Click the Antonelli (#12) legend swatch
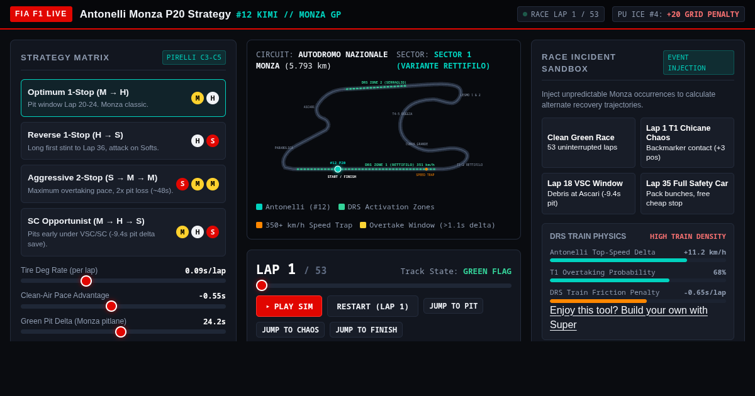The width and height of the screenshot is (755, 396). (259, 207)
